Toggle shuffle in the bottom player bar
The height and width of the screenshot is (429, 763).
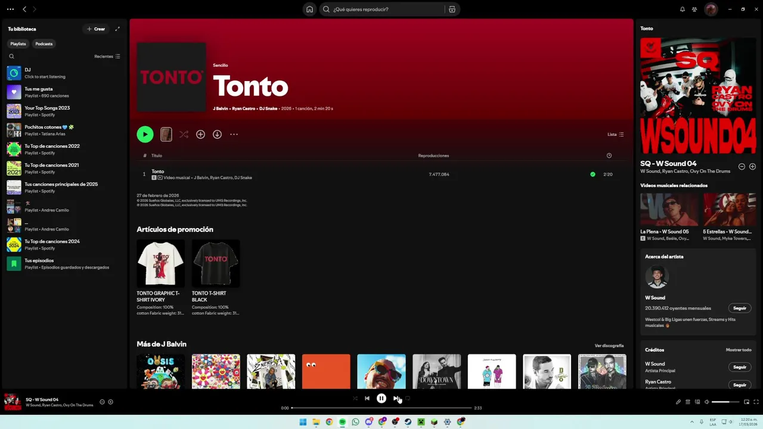355,399
